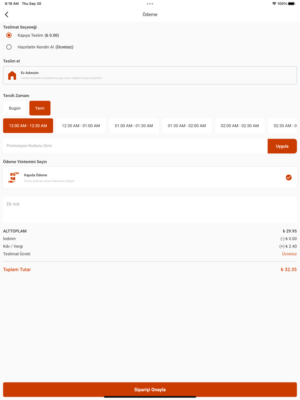Choose the 12:30 AM - 01:00 AM slot

[x=81, y=126]
